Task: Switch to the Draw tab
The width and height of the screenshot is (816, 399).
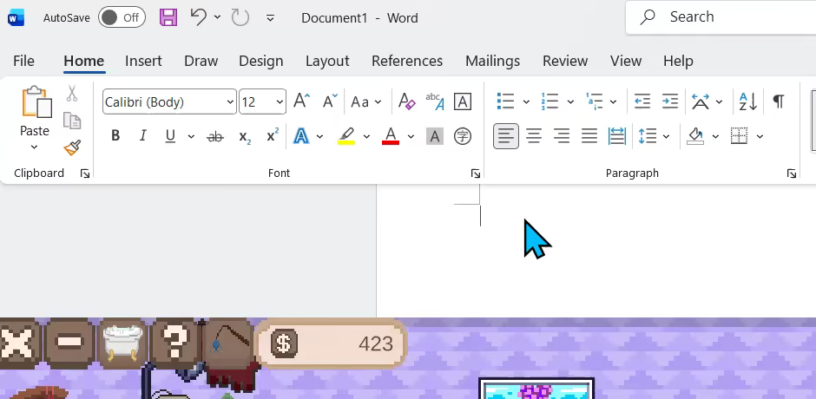Action: pyautogui.click(x=201, y=61)
